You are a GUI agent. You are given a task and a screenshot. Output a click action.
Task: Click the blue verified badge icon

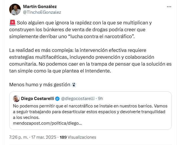pyautogui.click(x=57, y=99)
